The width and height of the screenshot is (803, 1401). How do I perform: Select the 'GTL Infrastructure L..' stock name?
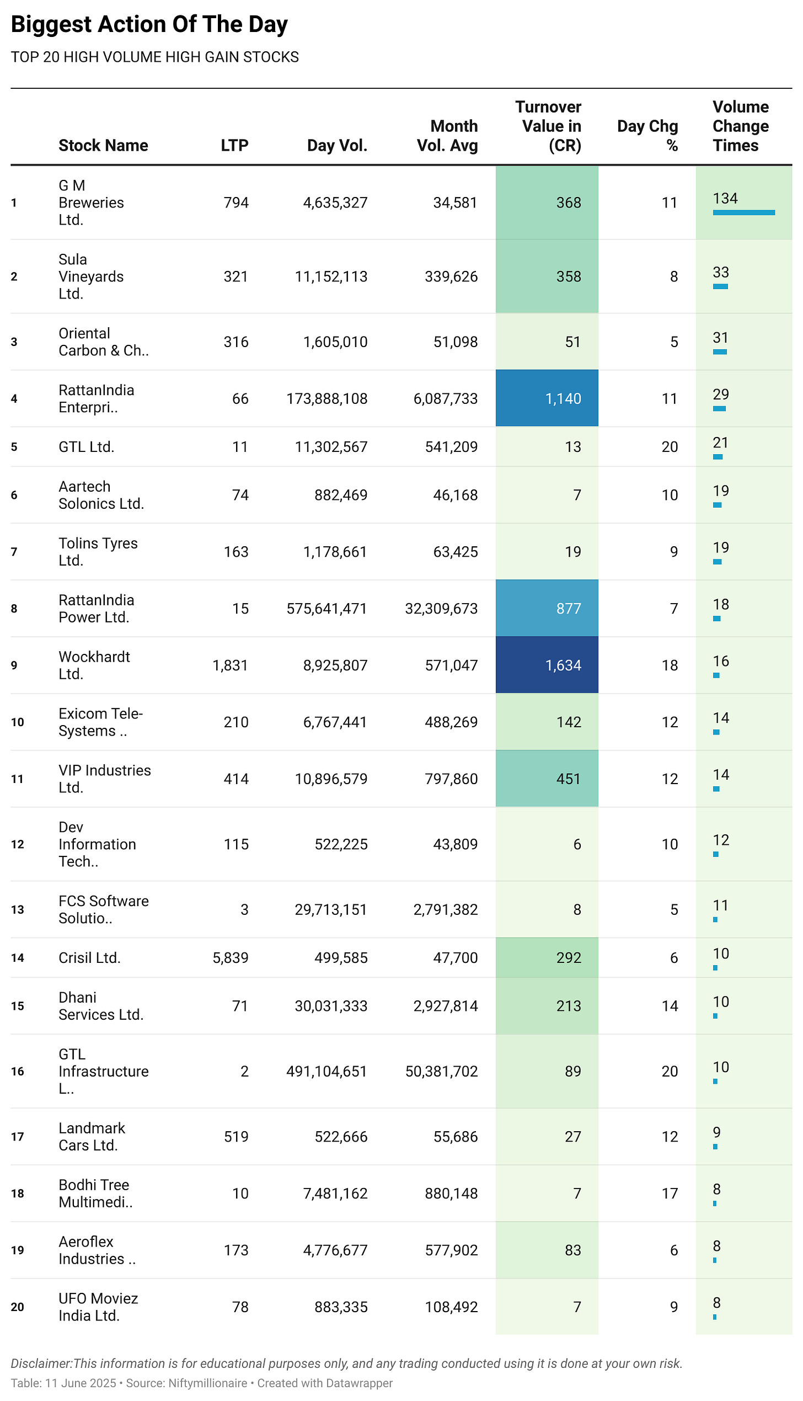point(104,1071)
